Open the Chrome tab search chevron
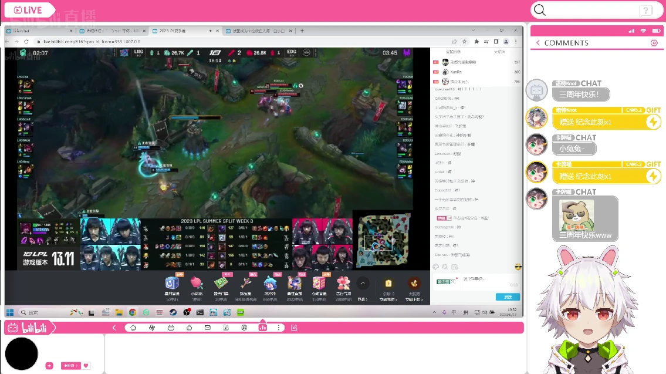This screenshot has width=666, height=374. click(473, 31)
